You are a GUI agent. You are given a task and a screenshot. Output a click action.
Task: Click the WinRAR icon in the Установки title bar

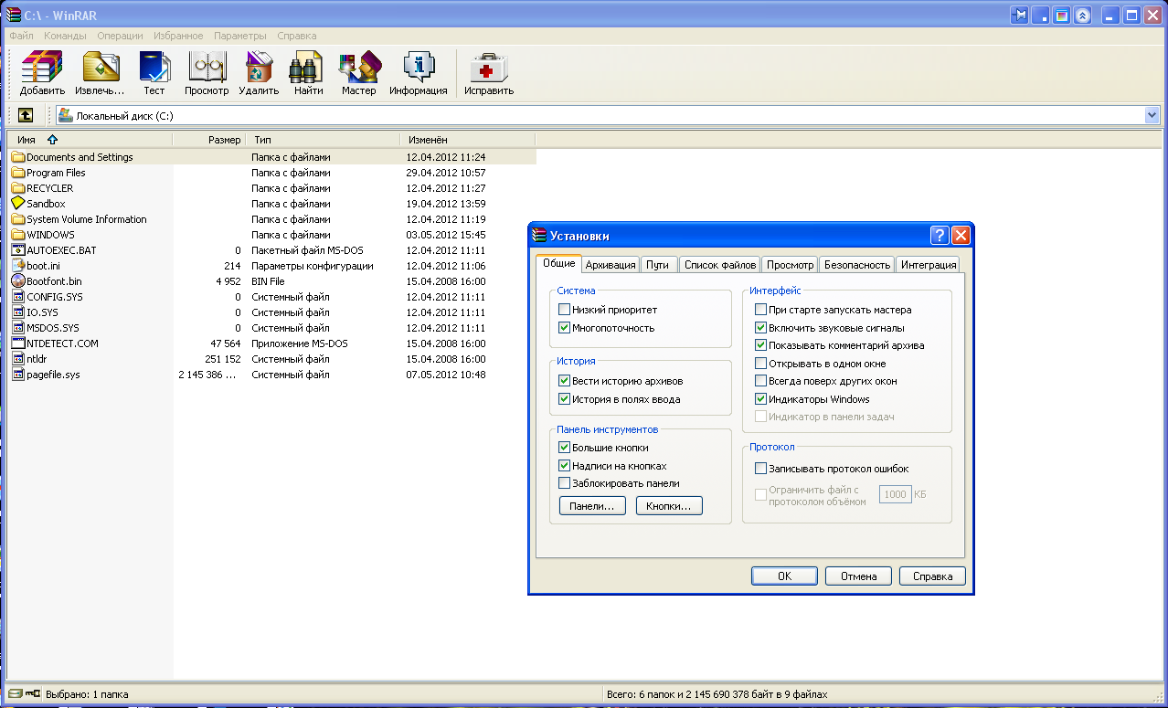pyautogui.click(x=539, y=236)
